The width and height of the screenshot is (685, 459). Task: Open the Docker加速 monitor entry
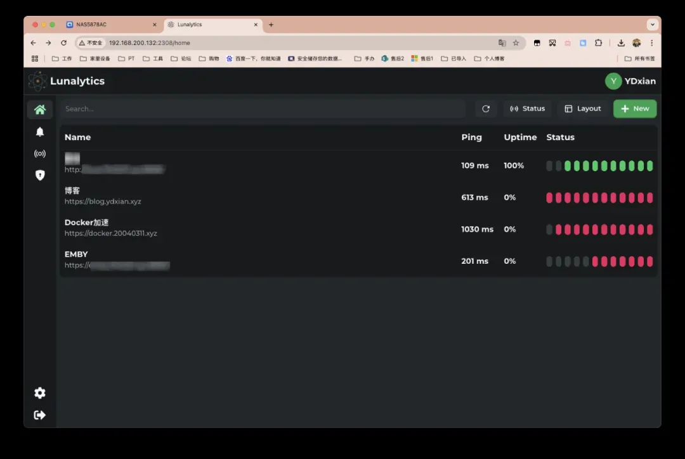pos(254,228)
